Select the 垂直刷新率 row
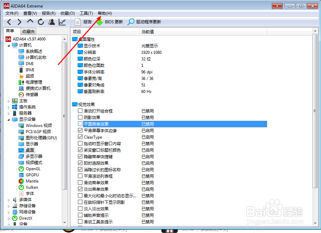 169,91
